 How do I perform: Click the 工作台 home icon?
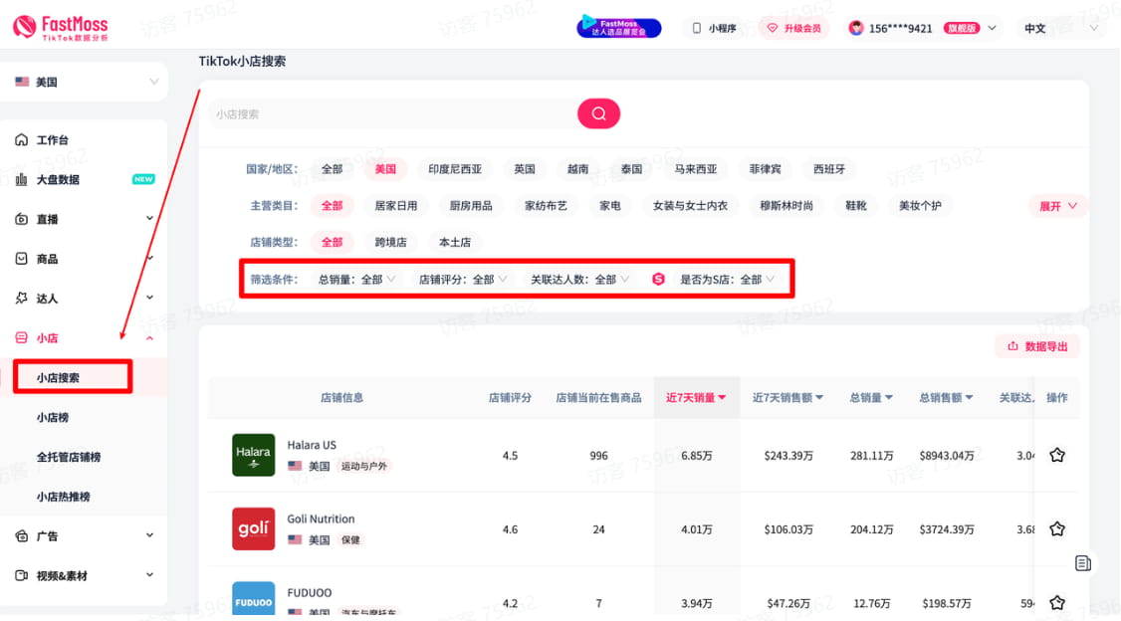point(22,140)
